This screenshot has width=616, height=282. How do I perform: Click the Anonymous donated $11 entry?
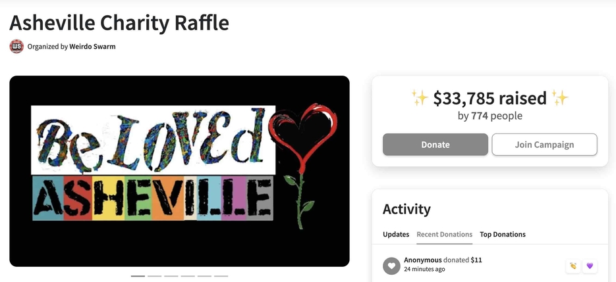click(443, 260)
